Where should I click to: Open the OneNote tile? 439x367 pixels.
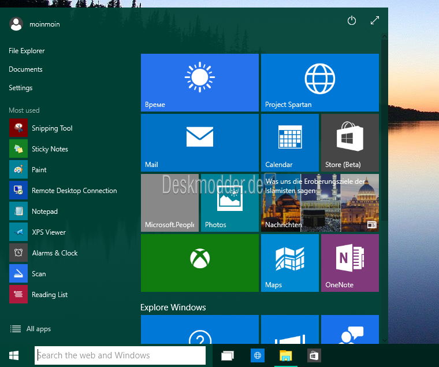point(350,263)
